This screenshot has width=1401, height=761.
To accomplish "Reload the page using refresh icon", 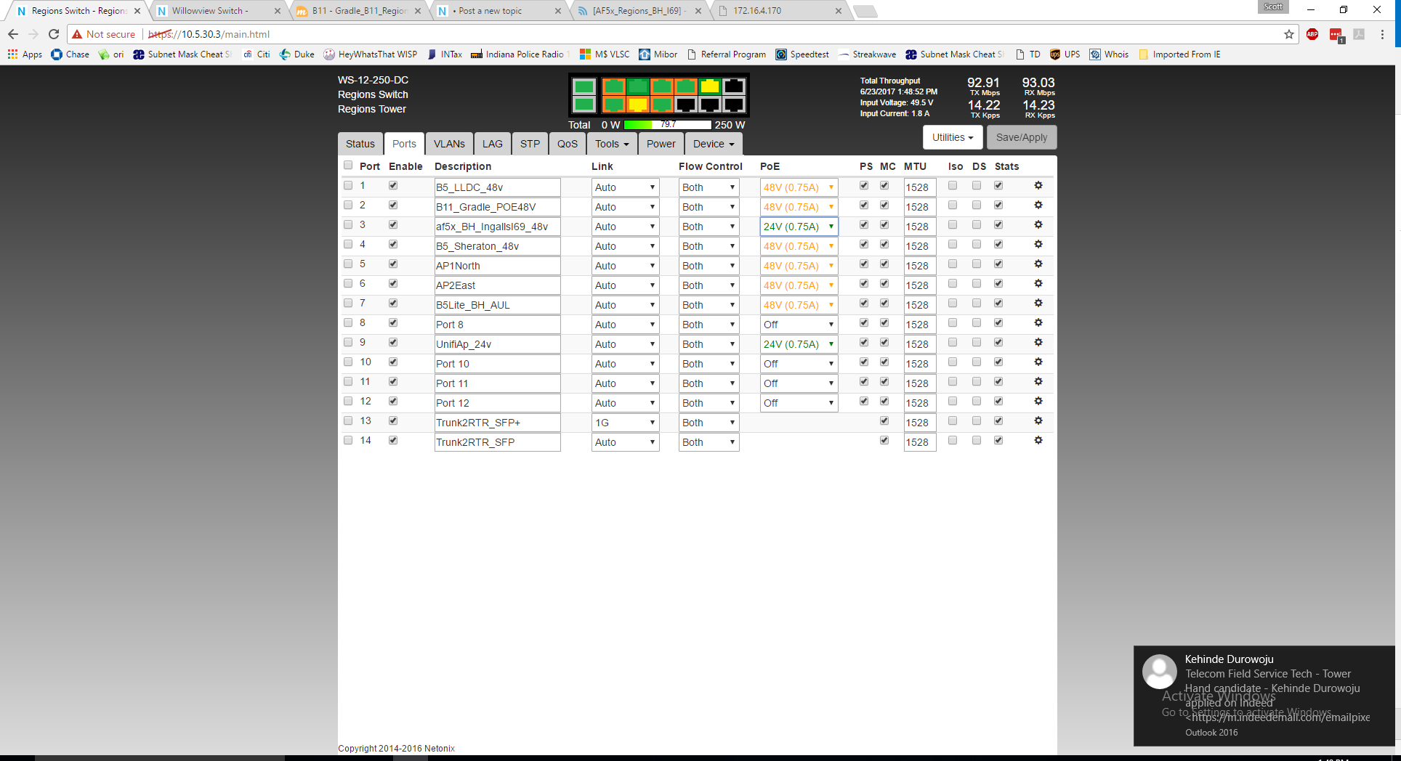I will click(x=54, y=34).
